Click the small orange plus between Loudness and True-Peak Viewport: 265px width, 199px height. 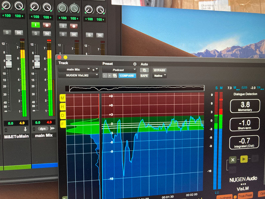pos(235,197)
